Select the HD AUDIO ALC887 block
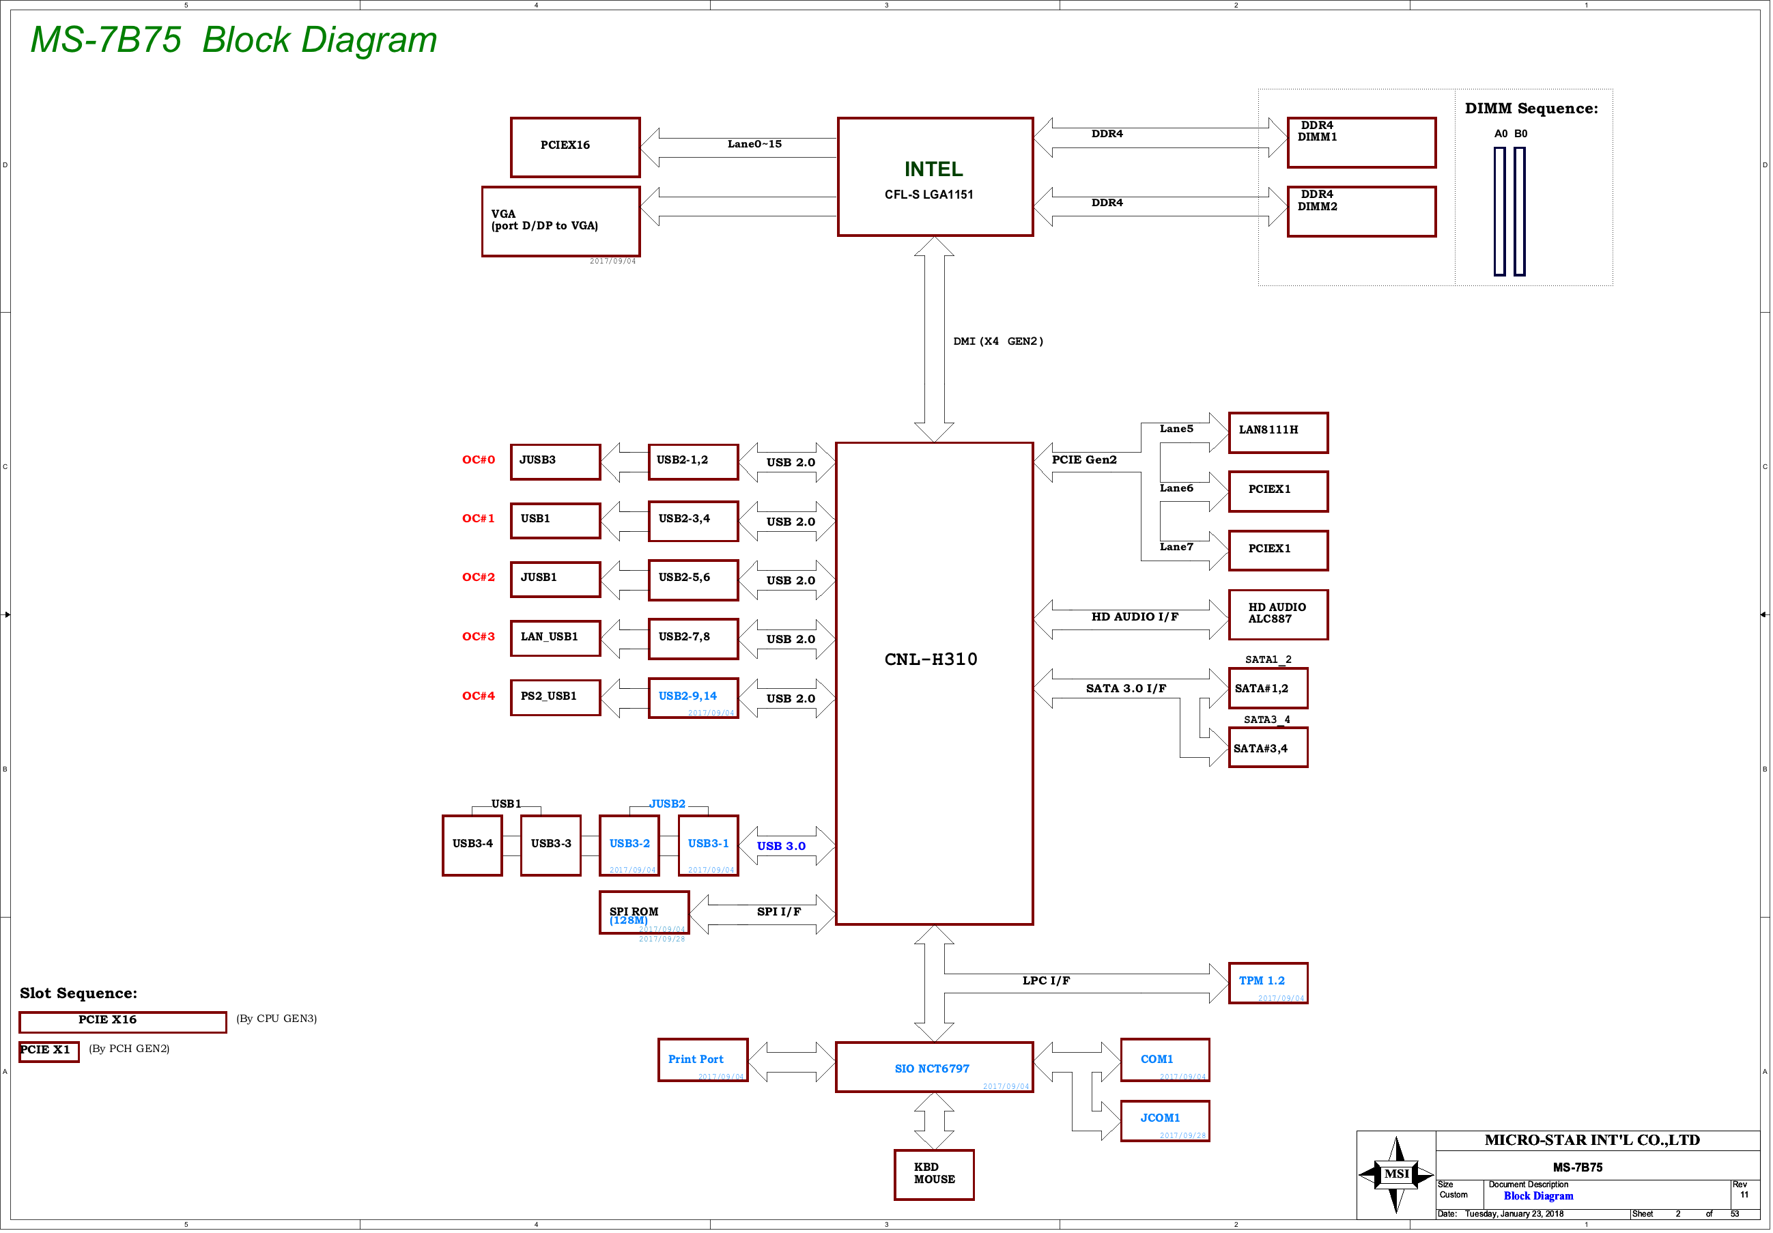This screenshot has height=1233, width=1773. [x=1278, y=614]
